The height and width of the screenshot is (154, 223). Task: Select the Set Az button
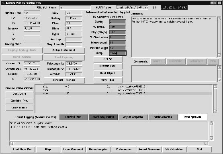click(x=108, y=59)
